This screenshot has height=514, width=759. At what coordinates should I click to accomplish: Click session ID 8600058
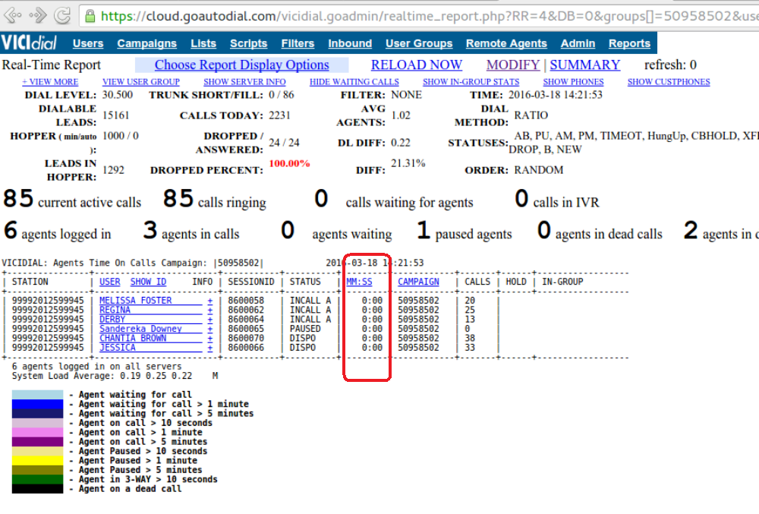click(246, 301)
